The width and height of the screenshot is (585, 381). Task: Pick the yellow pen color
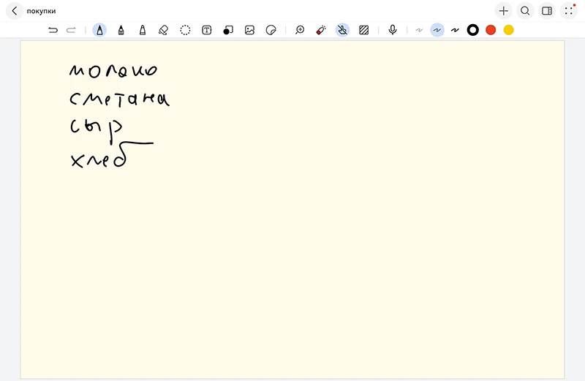pyautogui.click(x=508, y=30)
